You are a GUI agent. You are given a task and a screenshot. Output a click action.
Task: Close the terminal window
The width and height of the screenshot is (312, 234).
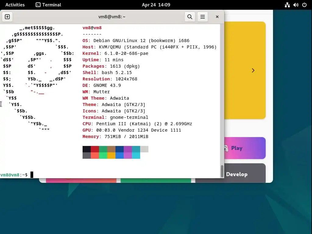click(x=217, y=17)
